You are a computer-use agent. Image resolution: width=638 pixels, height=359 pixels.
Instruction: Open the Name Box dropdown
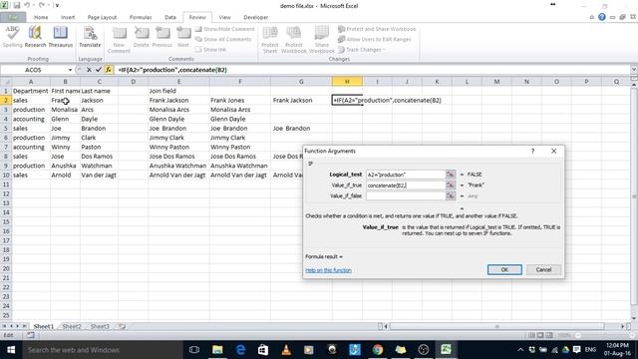(x=70, y=70)
